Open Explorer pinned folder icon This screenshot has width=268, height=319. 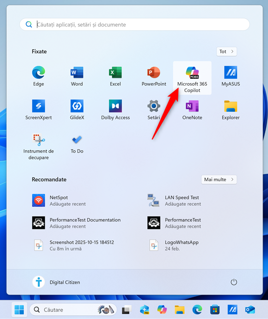231,110
